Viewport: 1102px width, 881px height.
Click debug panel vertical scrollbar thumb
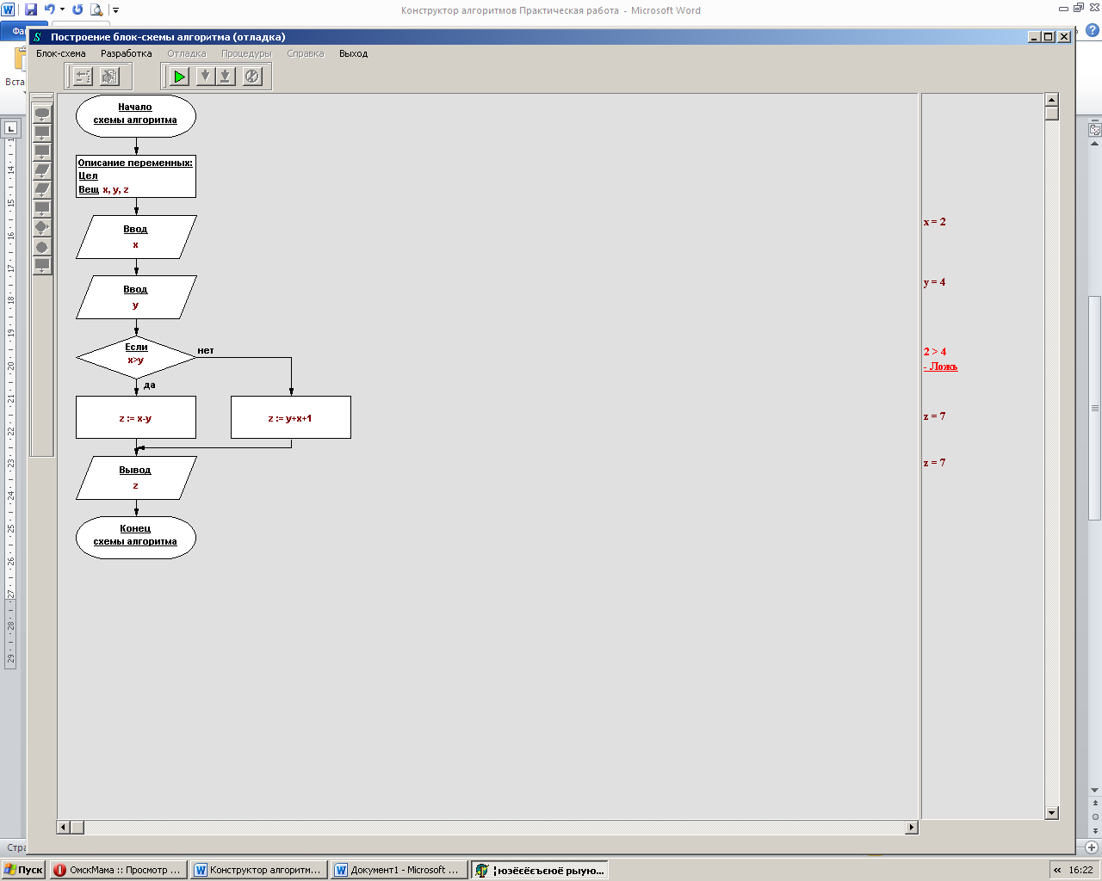[x=1051, y=113]
